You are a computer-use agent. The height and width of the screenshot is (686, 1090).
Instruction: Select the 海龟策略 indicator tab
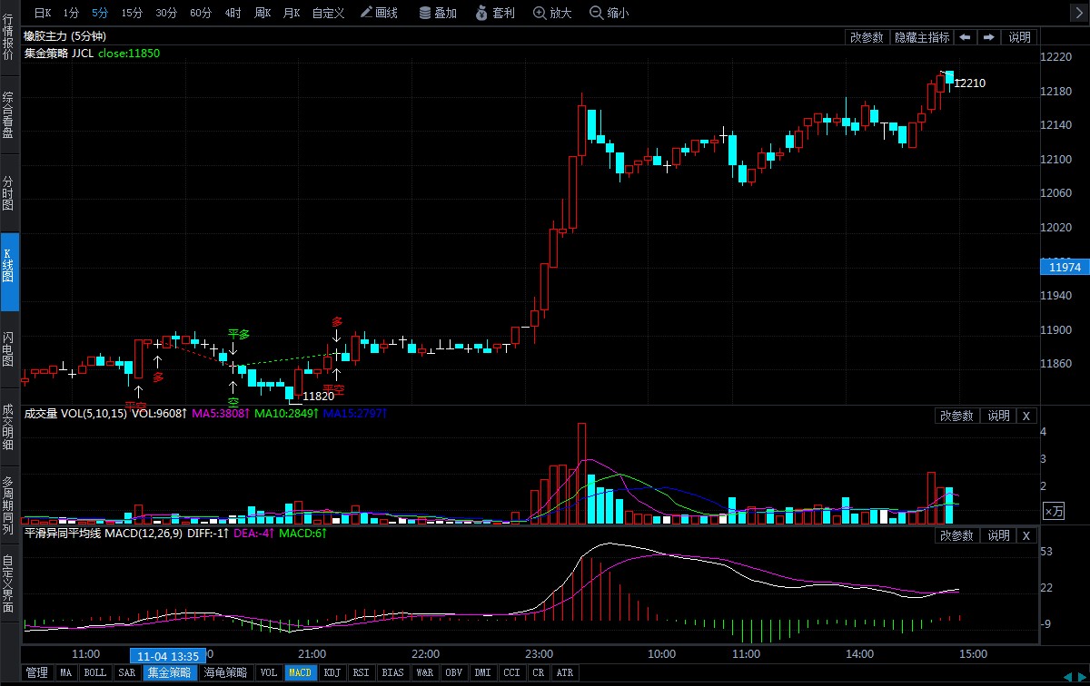225,673
